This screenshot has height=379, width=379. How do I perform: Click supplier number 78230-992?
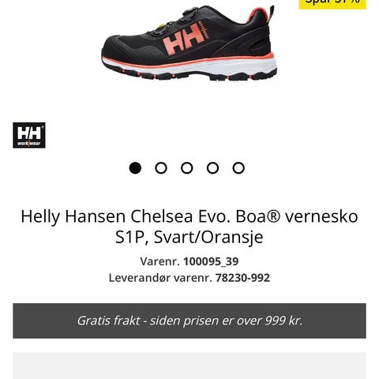242,278
